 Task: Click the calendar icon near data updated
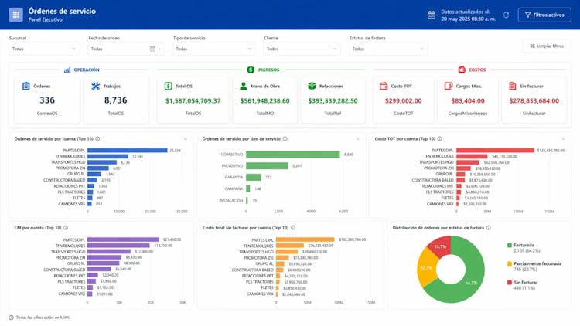pos(432,15)
